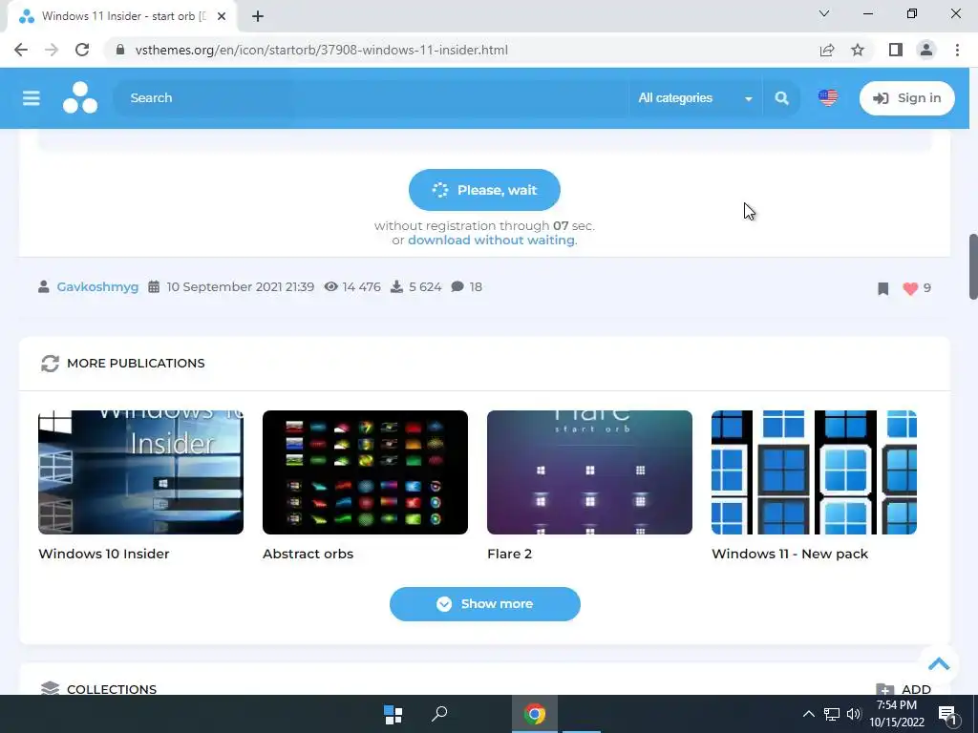The width and height of the screenshot is (978, 733).
Task: Click the Collections stack icon
Action: click(50, 687)
